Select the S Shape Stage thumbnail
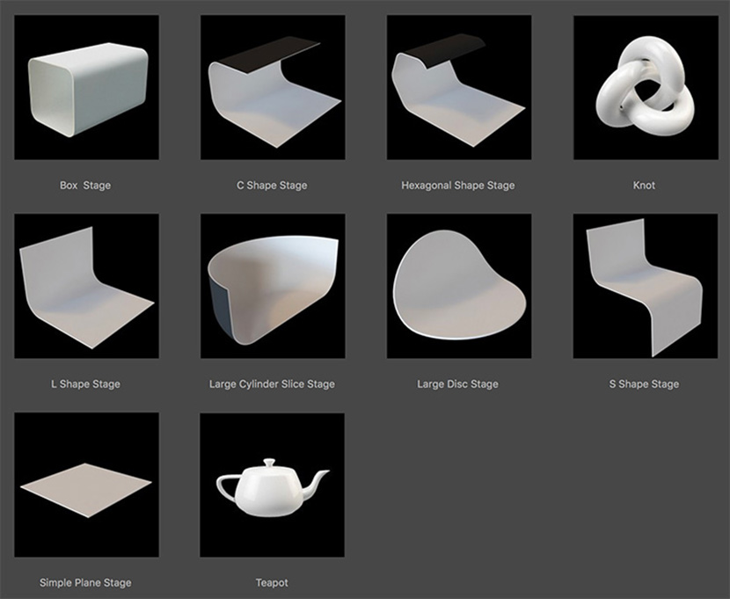Image resolution: width=730 pixels, height=599 pixels. (646, 286)
